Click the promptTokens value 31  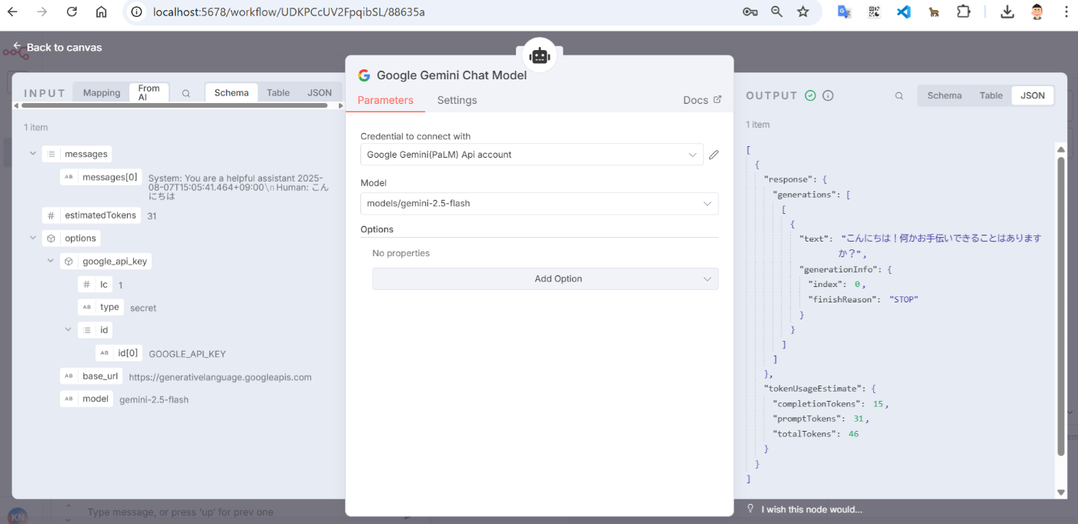pyautogui.click(x=860, y=419)
